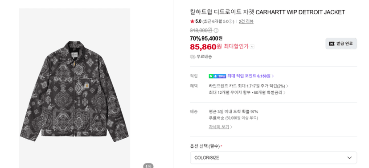Viewport: 369px width, 168px height.
Task: Click the 발급 완료 coupon button
Action: pos(341,44)
